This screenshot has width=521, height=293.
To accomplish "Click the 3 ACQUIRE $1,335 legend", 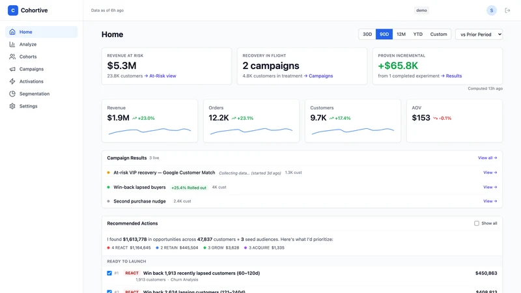I will point(264,248).
